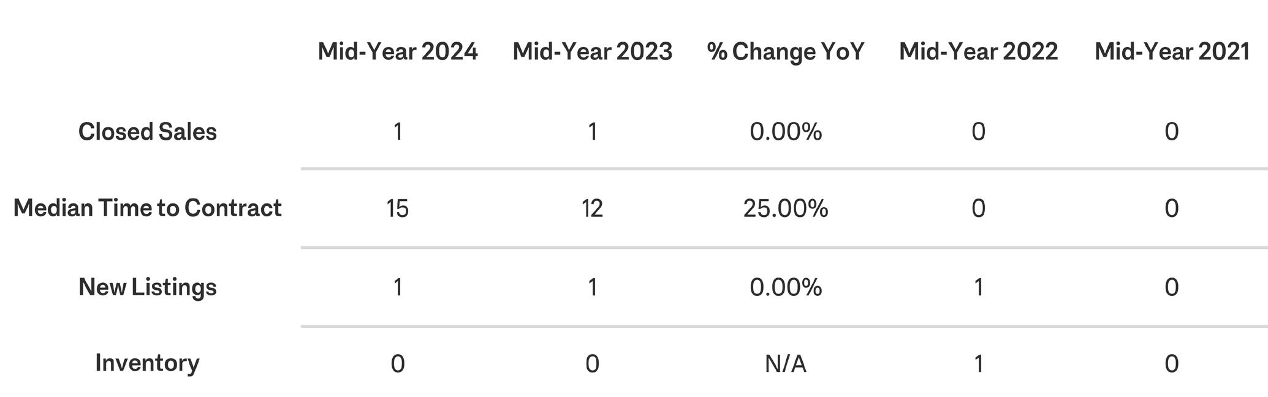This screenshot has height=397, width=1268.
Task: Select the New Listings row label
Action: coord(148,287)
